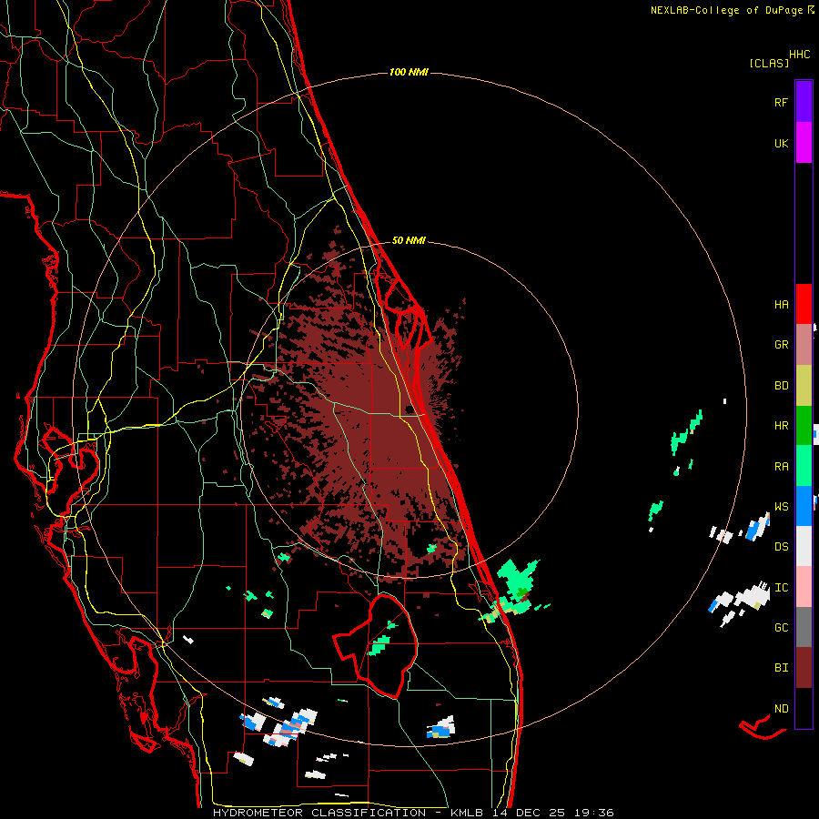The image size is (819, 819).
Task: Click the "HR" legend label
Action: pyautogui.click(x=781, y=426)
